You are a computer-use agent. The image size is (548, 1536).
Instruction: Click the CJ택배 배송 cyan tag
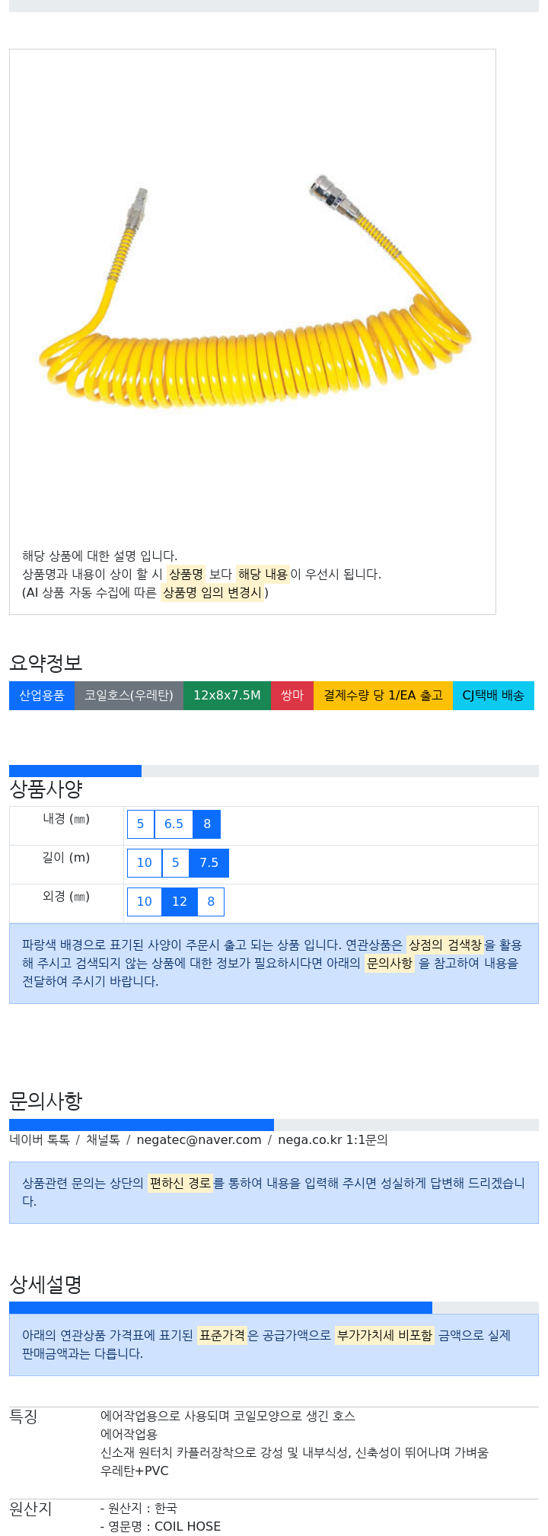coord(493,695)
